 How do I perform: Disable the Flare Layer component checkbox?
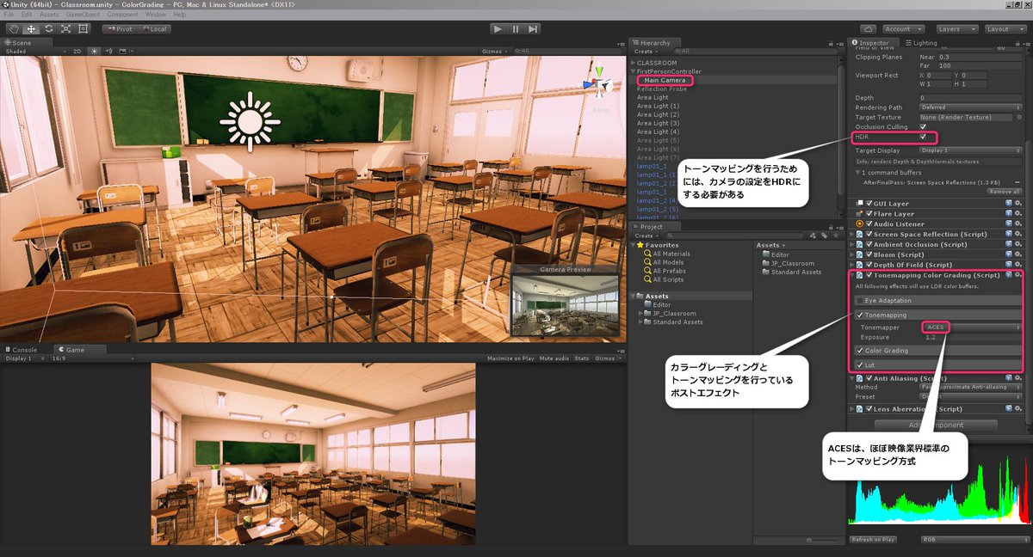point(869,214)
